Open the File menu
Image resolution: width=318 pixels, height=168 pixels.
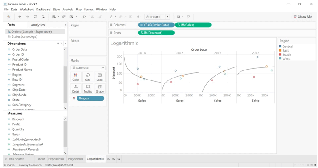coord(6,10)
